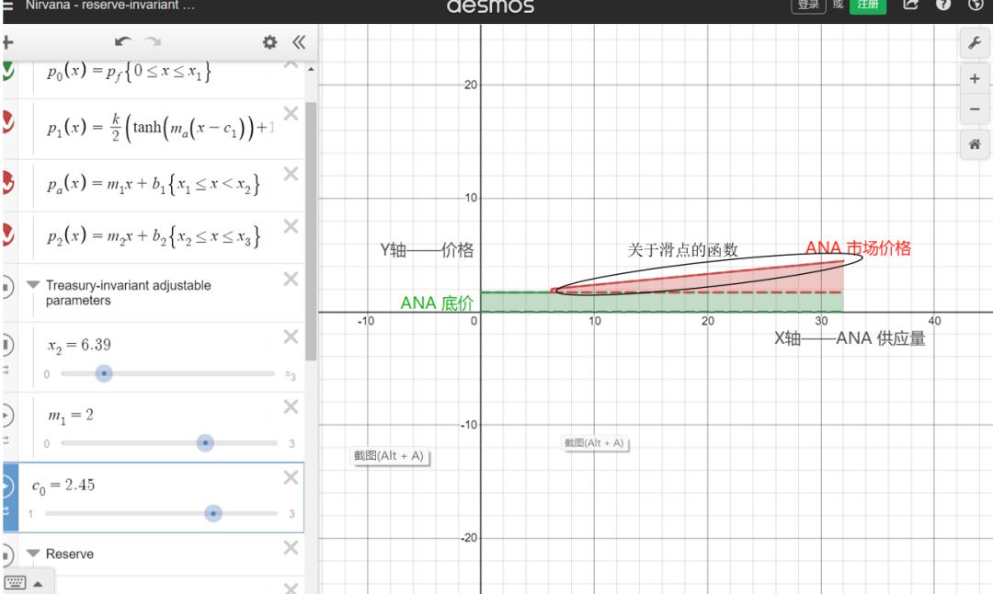This screenshot has width=993, height=594.
Task: Open expression list gear settings
Action: pos(269,42)
